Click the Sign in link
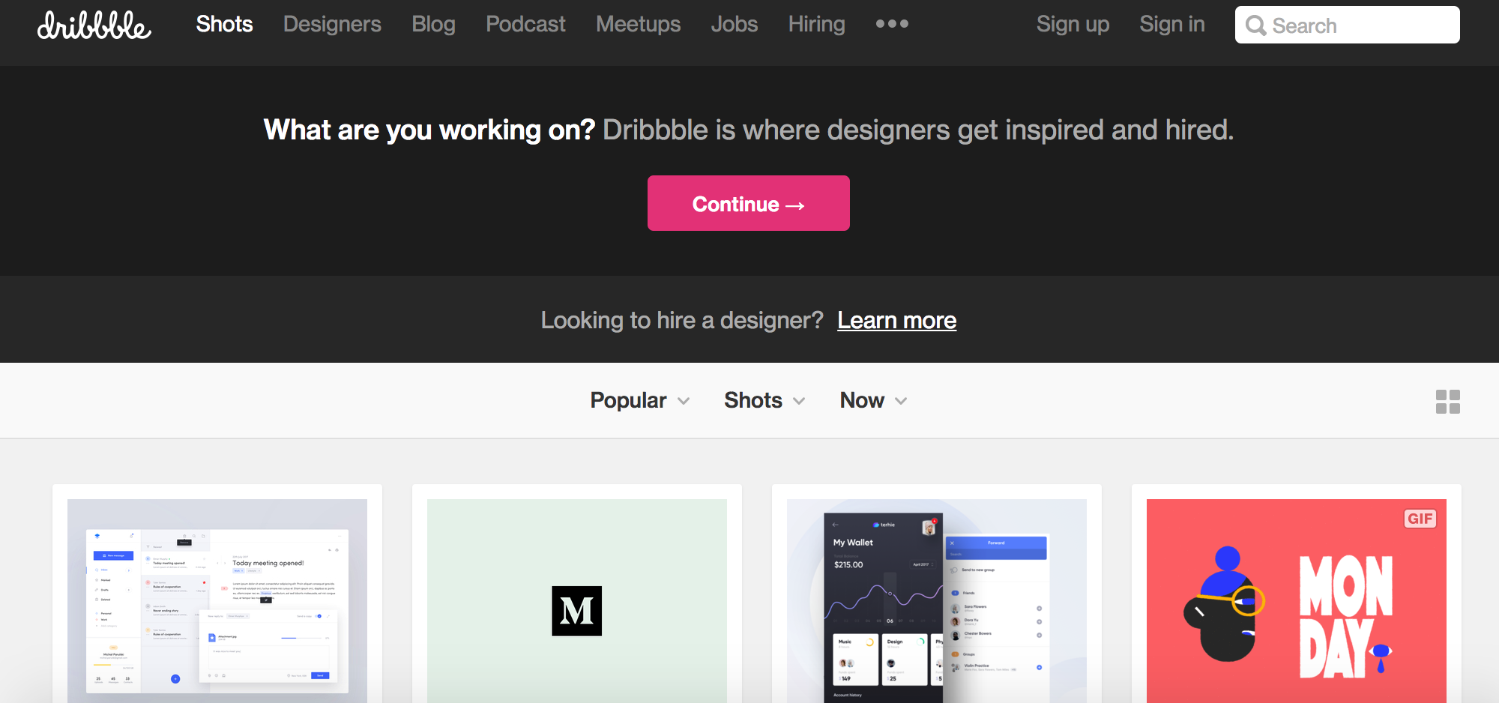The height and width of the screenshot is (703, 1499). (x=1171, y=24)
